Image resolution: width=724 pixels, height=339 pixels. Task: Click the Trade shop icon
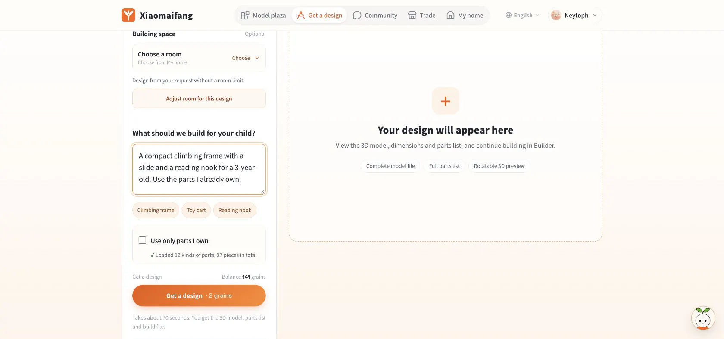412,15
